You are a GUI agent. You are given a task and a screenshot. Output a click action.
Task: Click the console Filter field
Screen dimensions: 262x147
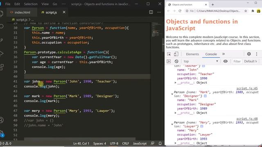(x=237, y=61)
